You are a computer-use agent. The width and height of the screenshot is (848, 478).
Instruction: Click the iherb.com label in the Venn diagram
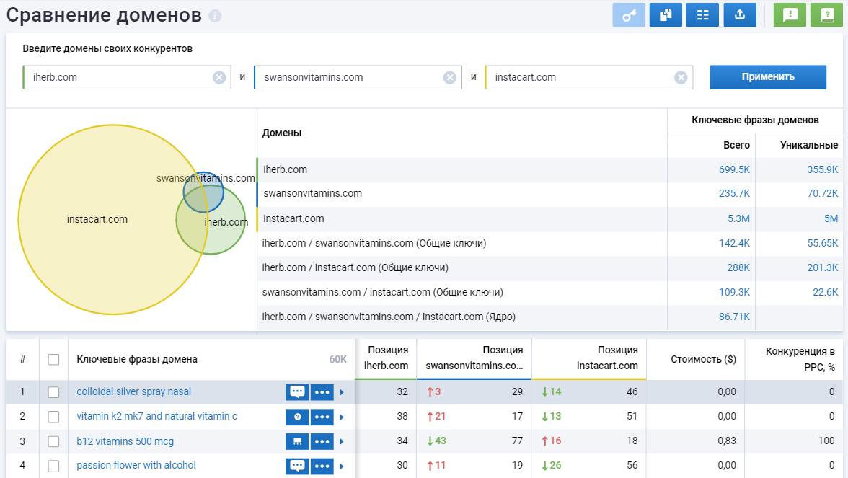coord(226,222)
